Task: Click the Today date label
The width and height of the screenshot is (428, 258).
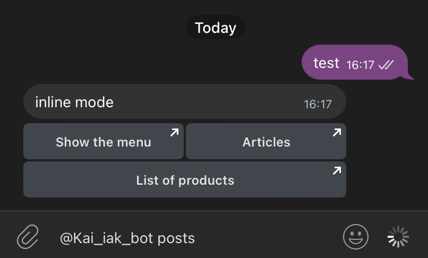Action: 215,28
